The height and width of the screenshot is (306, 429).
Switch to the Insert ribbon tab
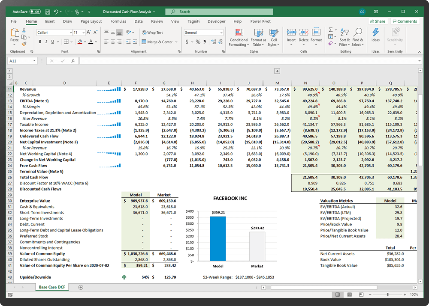pos(49,21)
